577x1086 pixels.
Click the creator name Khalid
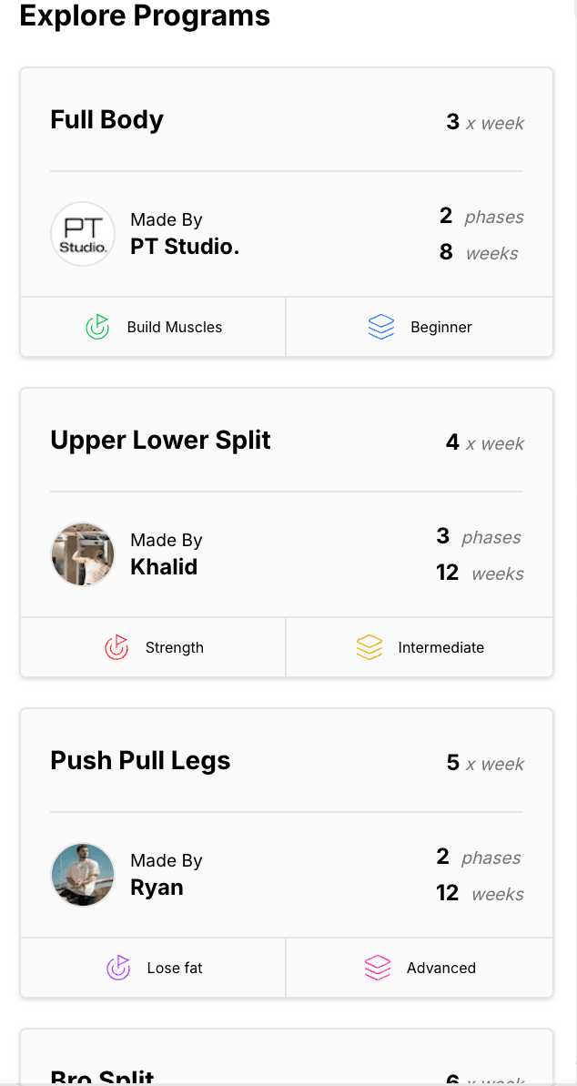[164, 567]
